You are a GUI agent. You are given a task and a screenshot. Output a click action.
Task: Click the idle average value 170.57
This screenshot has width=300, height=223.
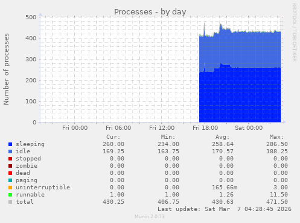[x=223, y=151]
